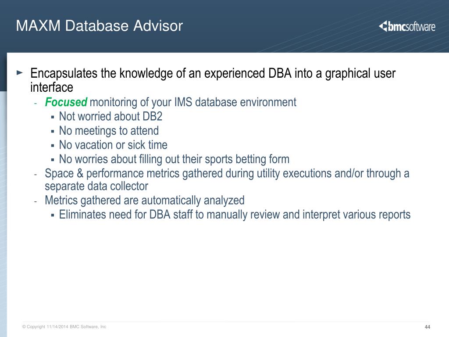Select the bullet 'Not worried about DB2'
The width and height of the screenshot is (449, 337).
[110, 116]
